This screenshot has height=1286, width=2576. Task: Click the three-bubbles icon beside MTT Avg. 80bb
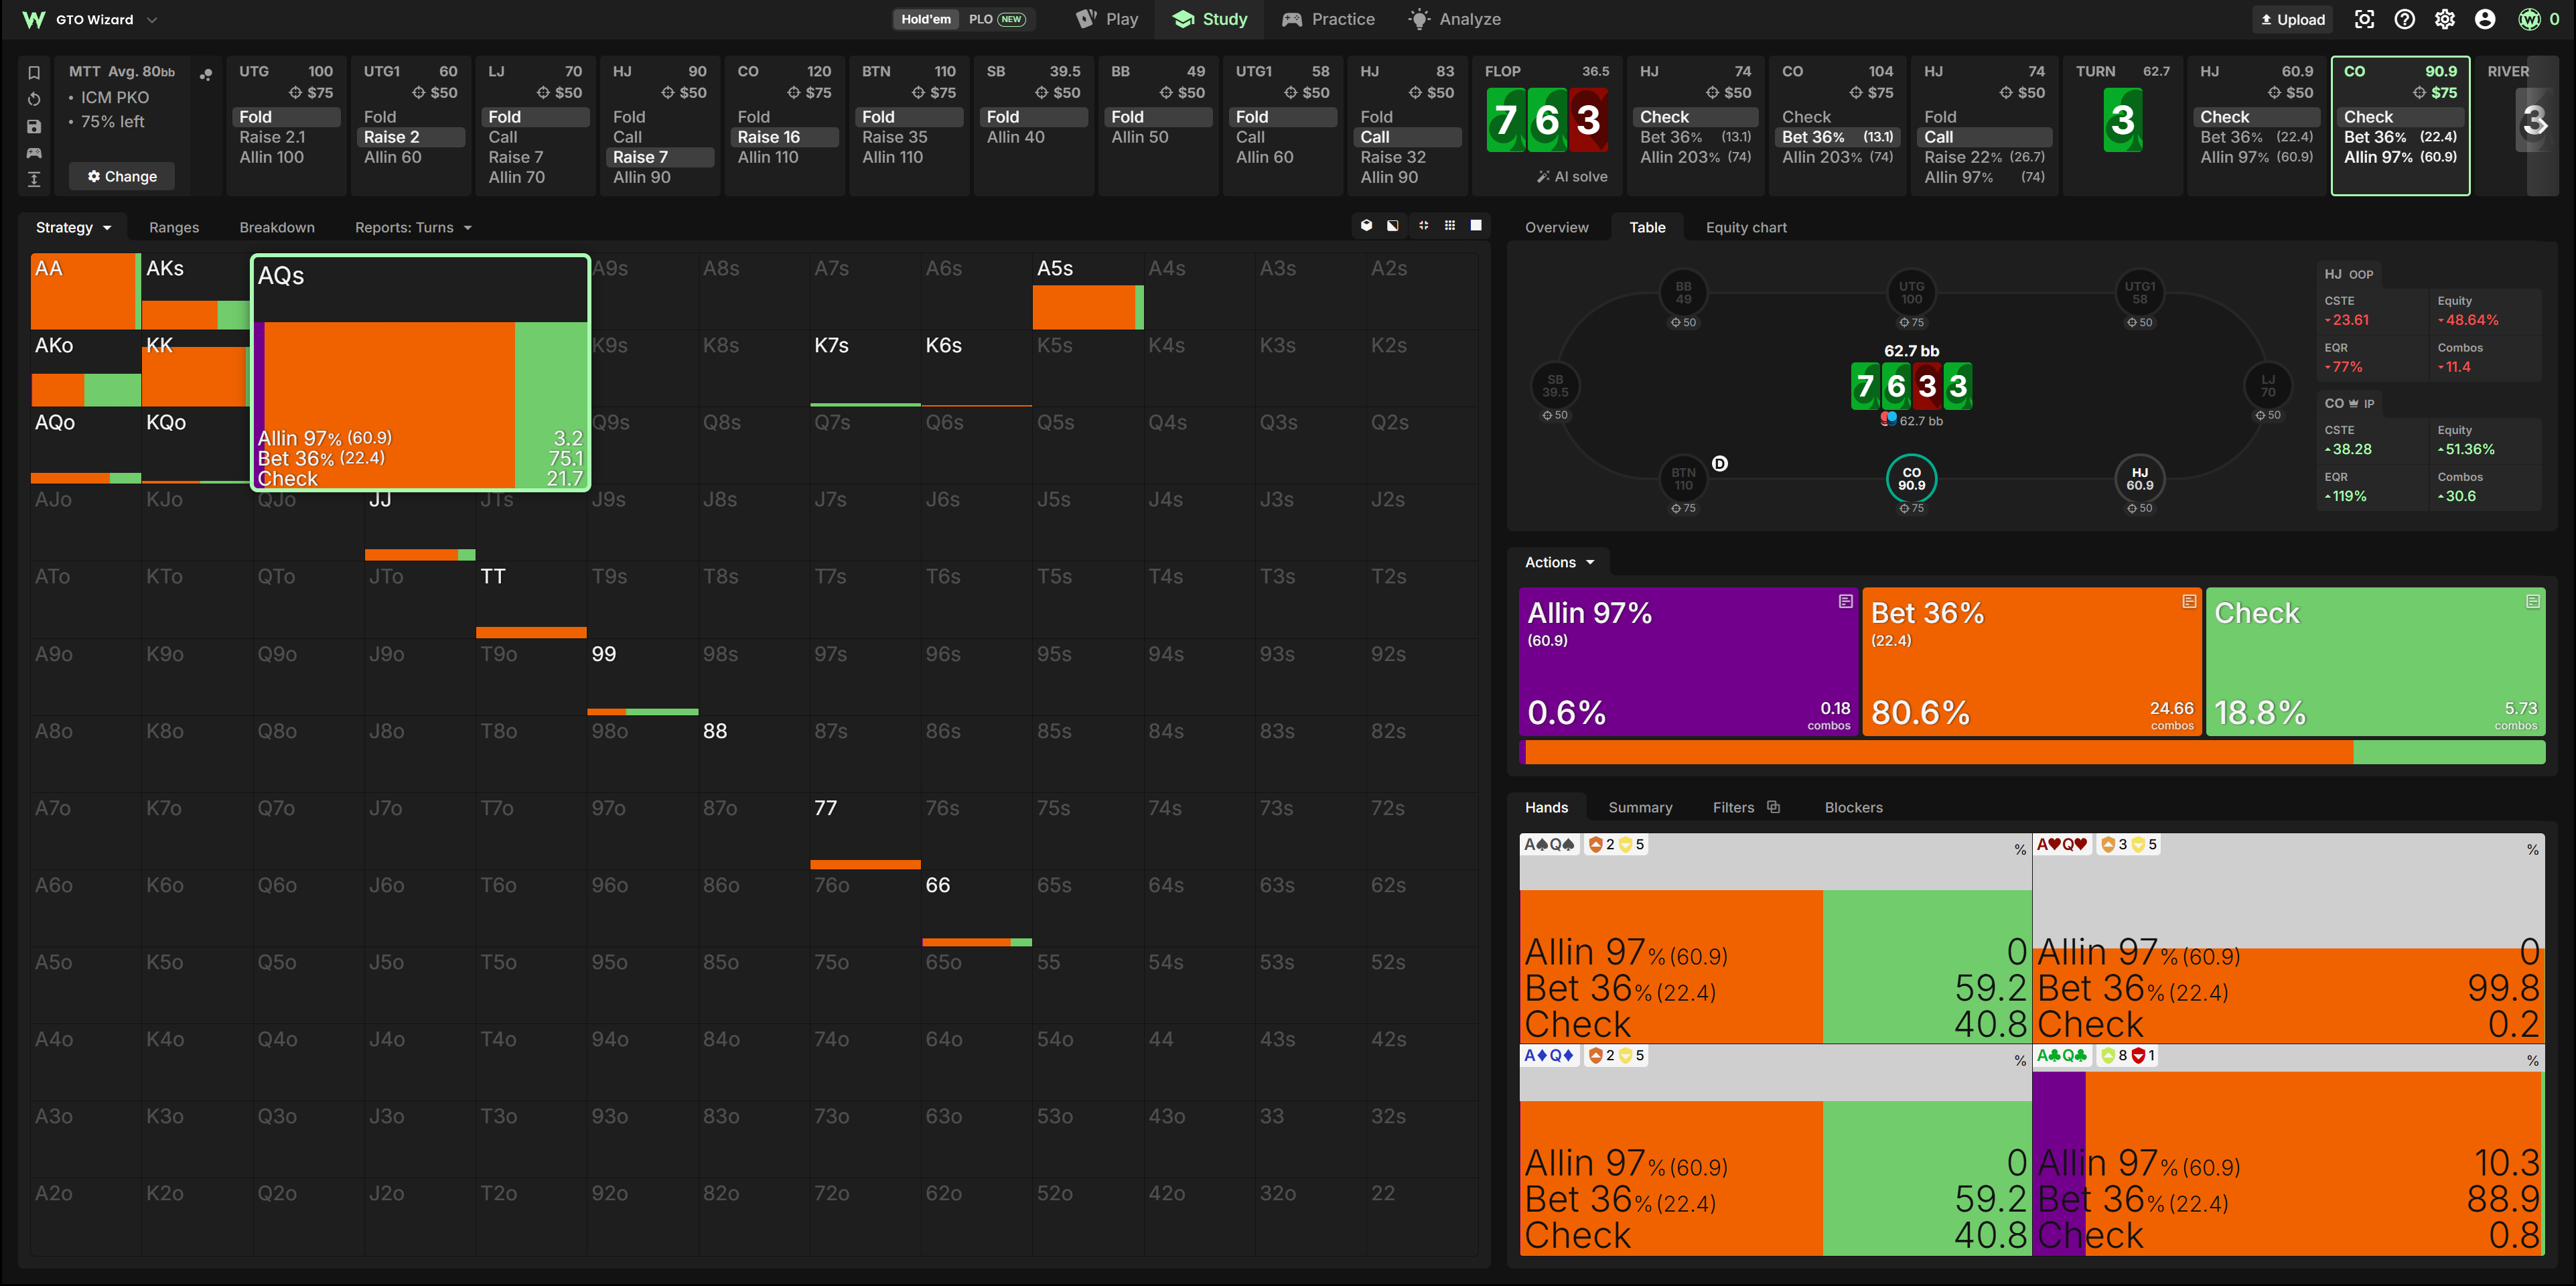point(205,74)
